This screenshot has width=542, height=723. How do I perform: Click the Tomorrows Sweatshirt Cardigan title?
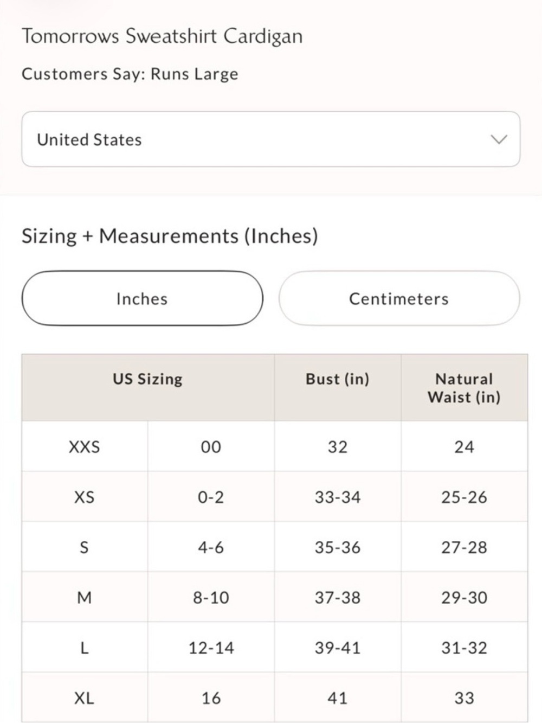tap(162, 36)
